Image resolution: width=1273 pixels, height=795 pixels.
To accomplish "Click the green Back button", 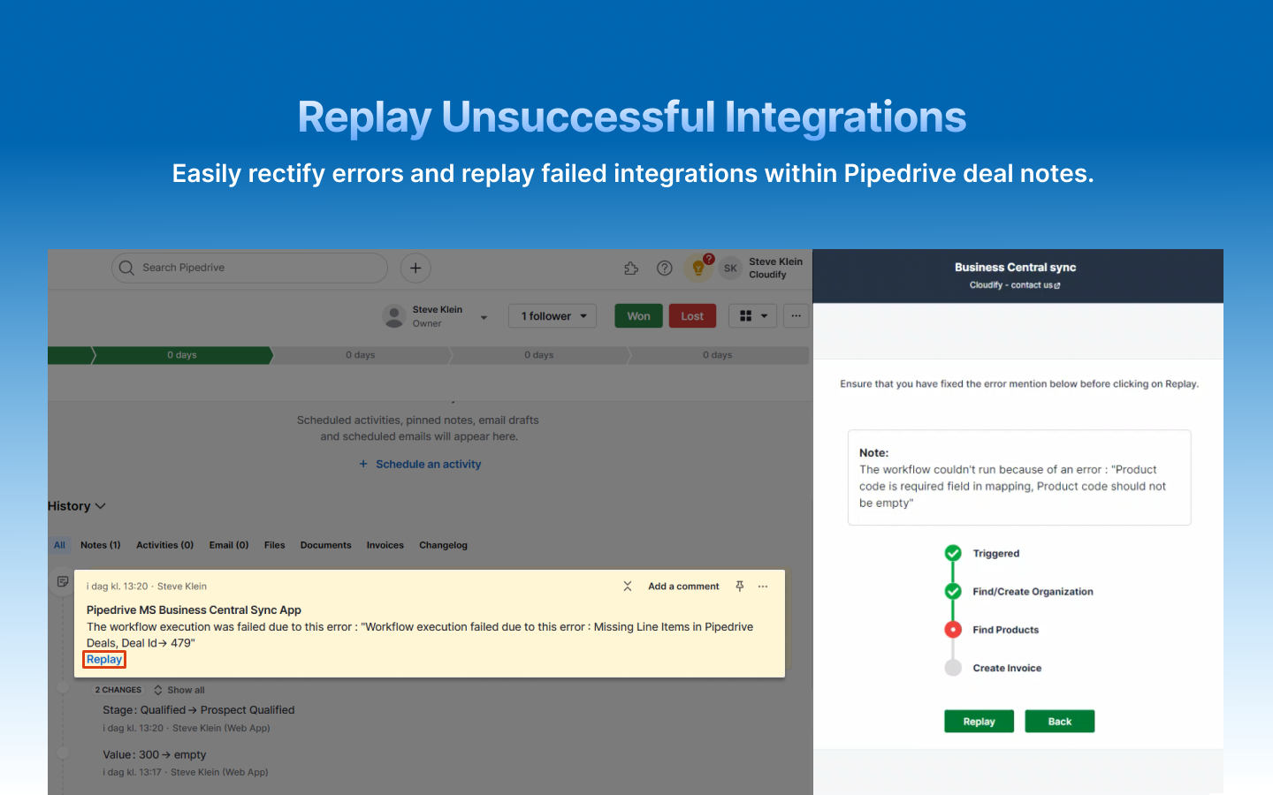I will point(1060,722).
